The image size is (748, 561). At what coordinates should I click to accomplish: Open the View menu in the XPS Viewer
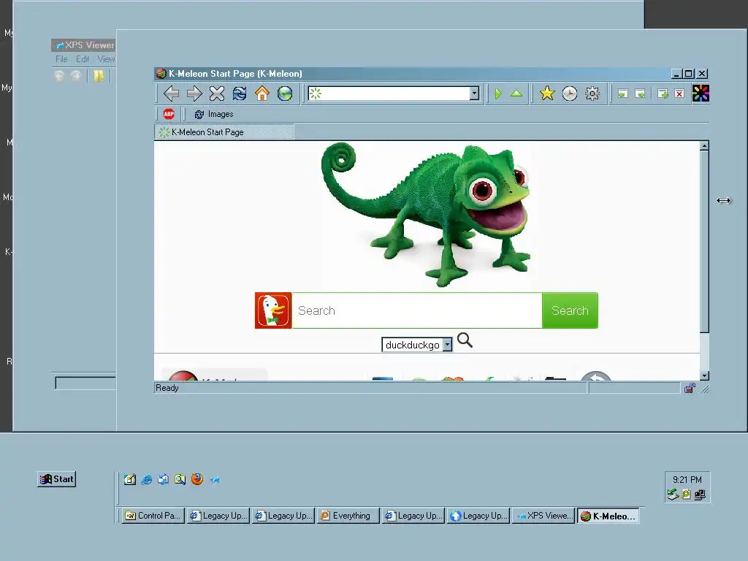point(106,59)
